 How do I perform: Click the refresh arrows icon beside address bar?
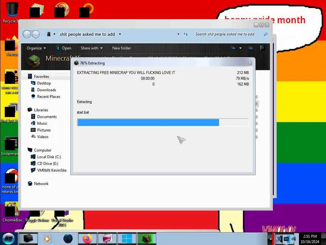[x=186, y=34]
